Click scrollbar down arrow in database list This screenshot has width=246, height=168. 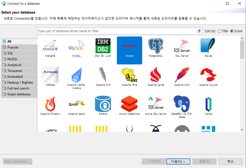click(x=242, y=130)
